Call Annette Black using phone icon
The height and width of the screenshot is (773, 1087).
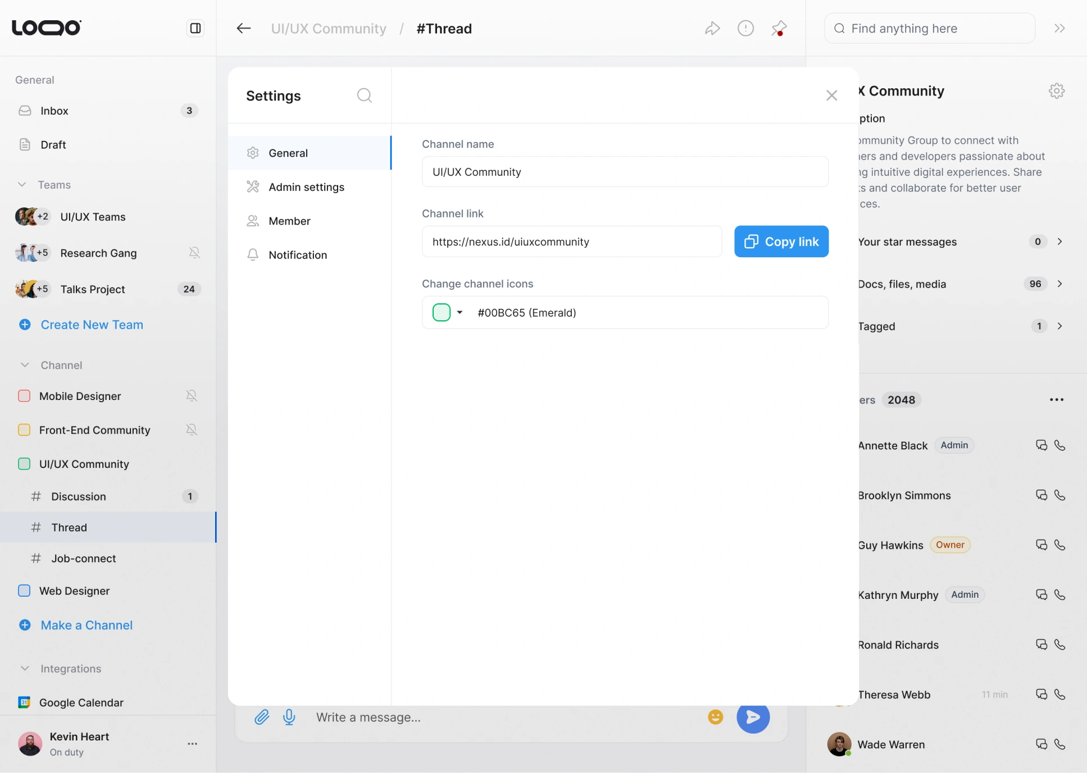(1059, 445)
